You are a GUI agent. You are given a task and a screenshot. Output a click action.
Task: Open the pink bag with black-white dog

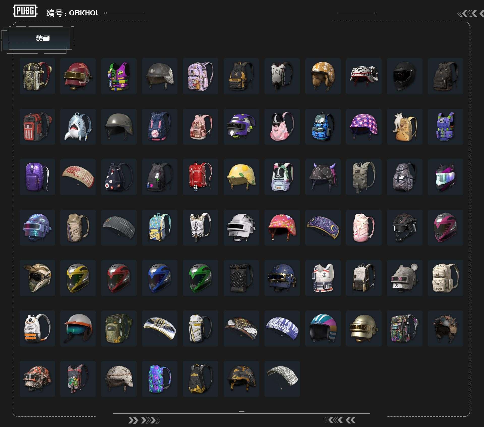pos(282,127)
